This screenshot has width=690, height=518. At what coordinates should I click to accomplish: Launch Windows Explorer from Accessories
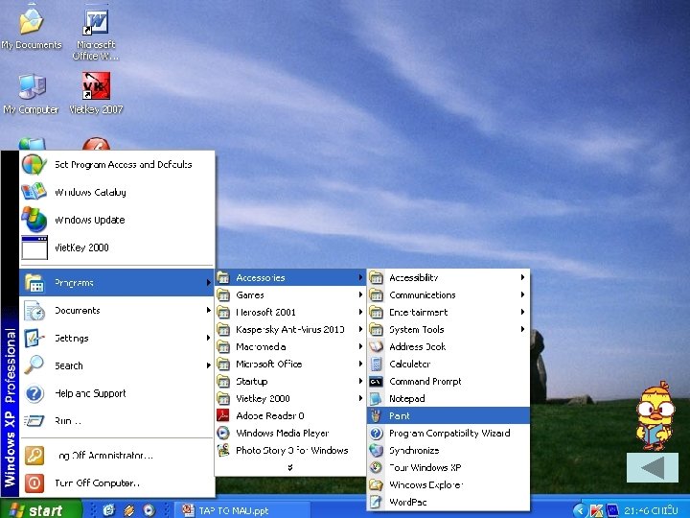click(448, 484)
